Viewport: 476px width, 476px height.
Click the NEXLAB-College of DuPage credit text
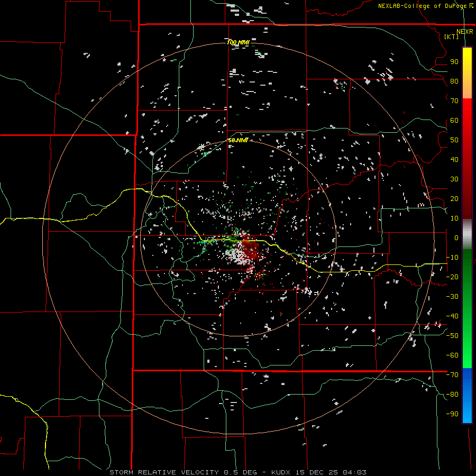[x=422, y=6]
